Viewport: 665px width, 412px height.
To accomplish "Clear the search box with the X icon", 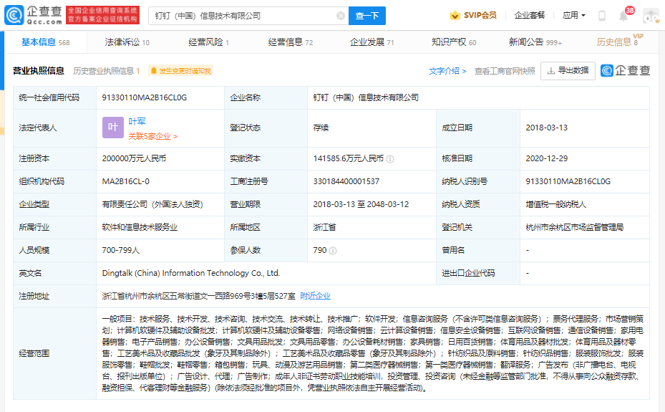I will (x=341, y=16).
